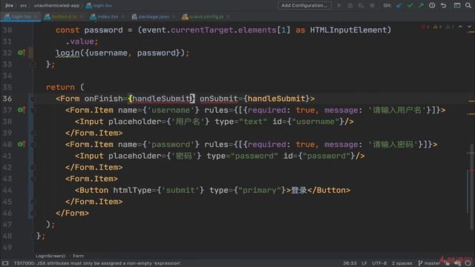Switch to login.tsx editor tab

(x=21, y=16)
